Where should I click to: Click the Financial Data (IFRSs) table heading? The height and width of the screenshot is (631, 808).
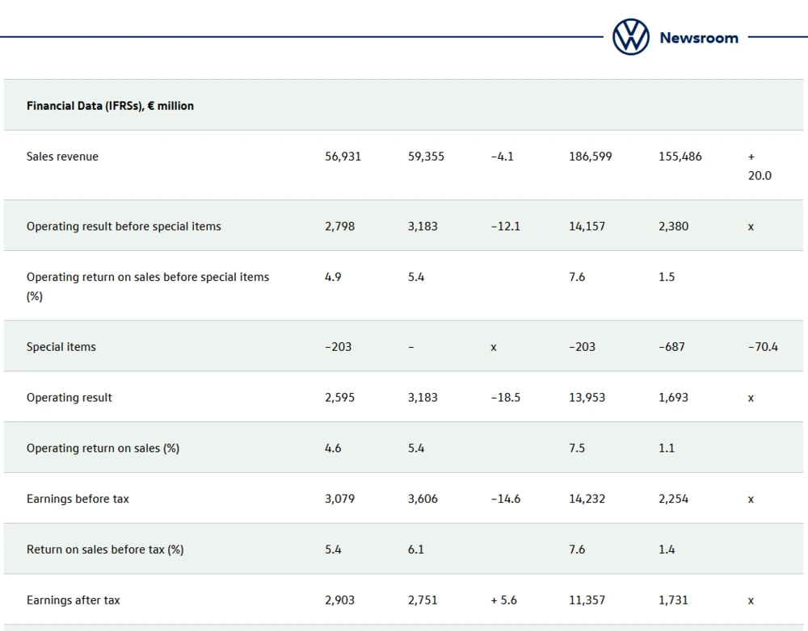(110, 106)
